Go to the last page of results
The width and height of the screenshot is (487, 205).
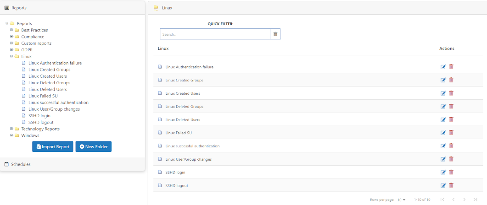tap(475, 200)
